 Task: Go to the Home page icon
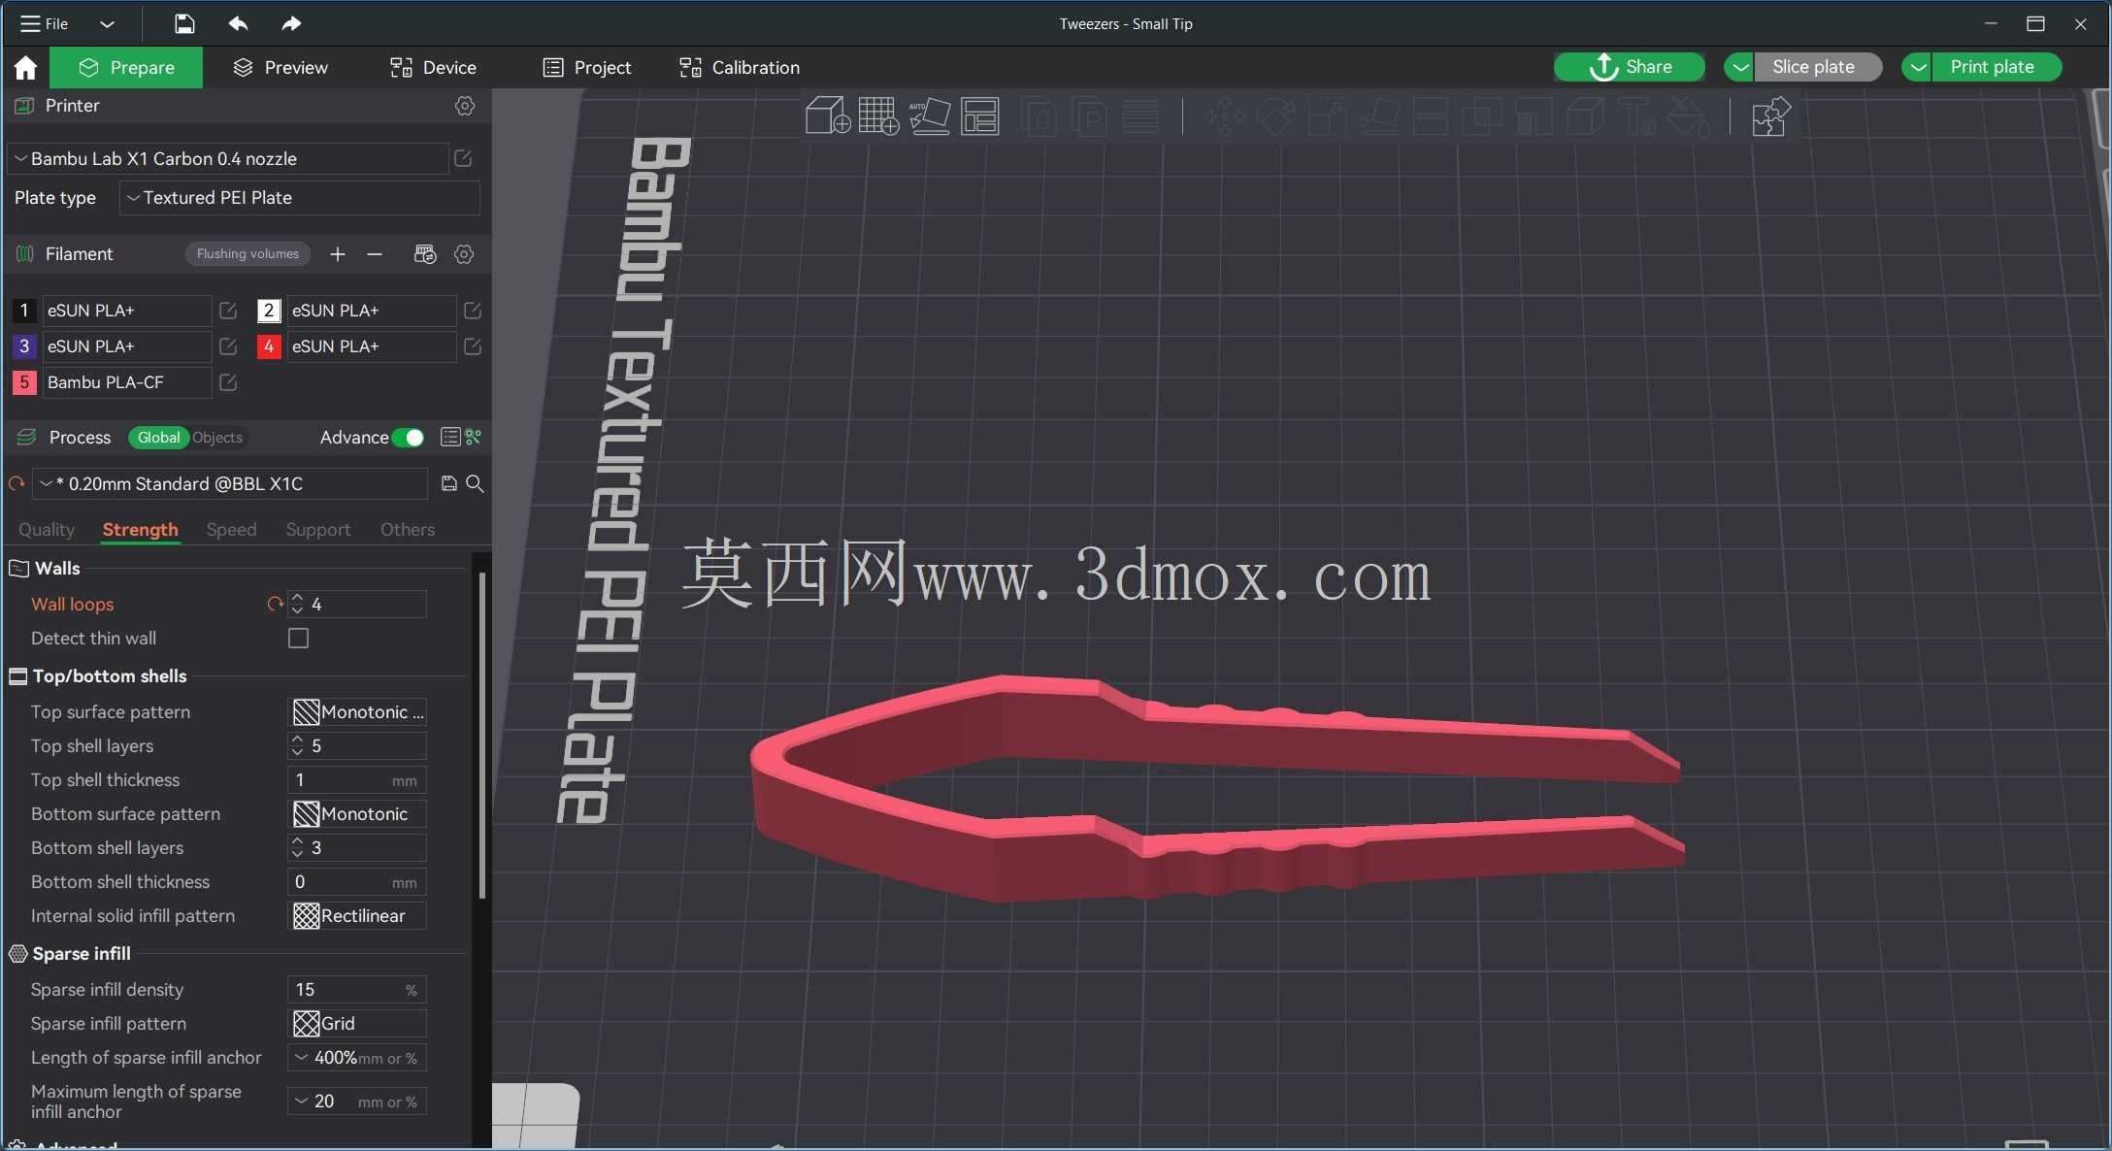(25, 67)
